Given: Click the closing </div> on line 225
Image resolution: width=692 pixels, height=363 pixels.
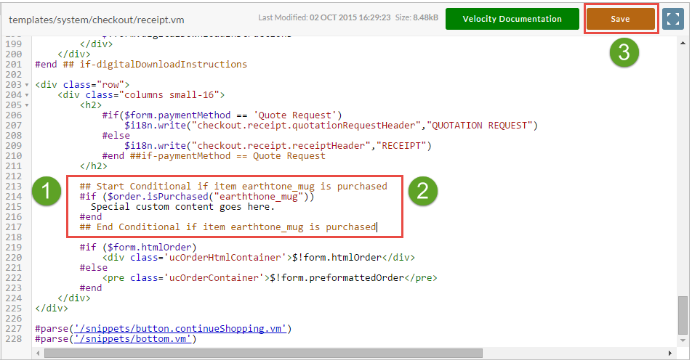Looking at the screenshot, I should (x=52, y=309).
